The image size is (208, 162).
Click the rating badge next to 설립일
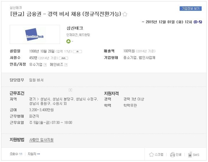click(x=77, y=52)
